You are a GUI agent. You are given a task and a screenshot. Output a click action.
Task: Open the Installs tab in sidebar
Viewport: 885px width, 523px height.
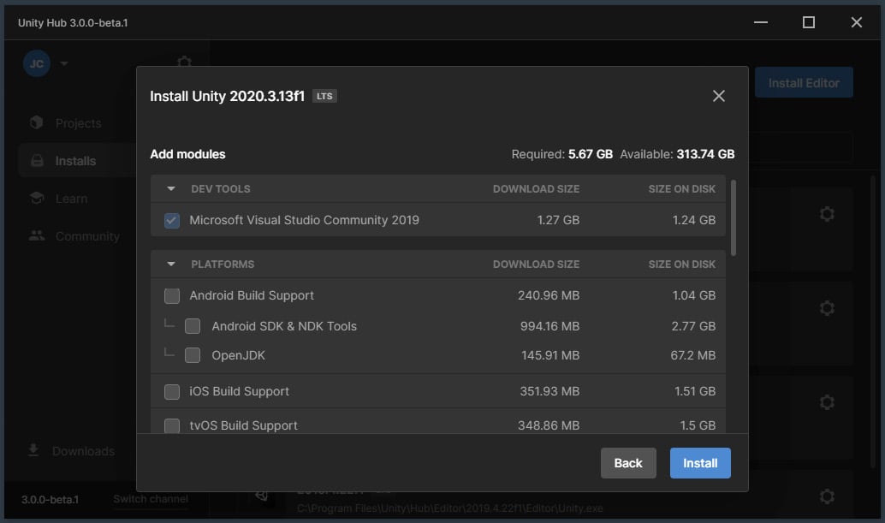pos(78,161)
